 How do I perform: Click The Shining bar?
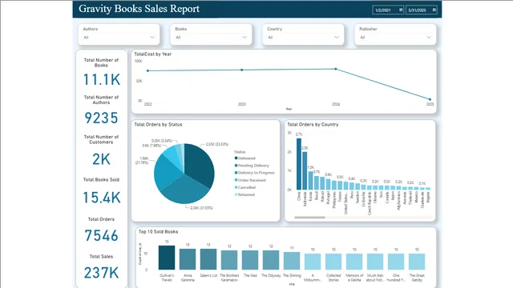tap(292, 261)
